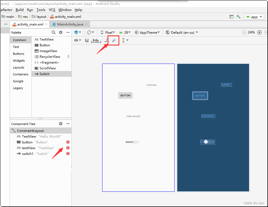Click the Make Project hammer icon
The image size is (268, 207).
(238, 17)
